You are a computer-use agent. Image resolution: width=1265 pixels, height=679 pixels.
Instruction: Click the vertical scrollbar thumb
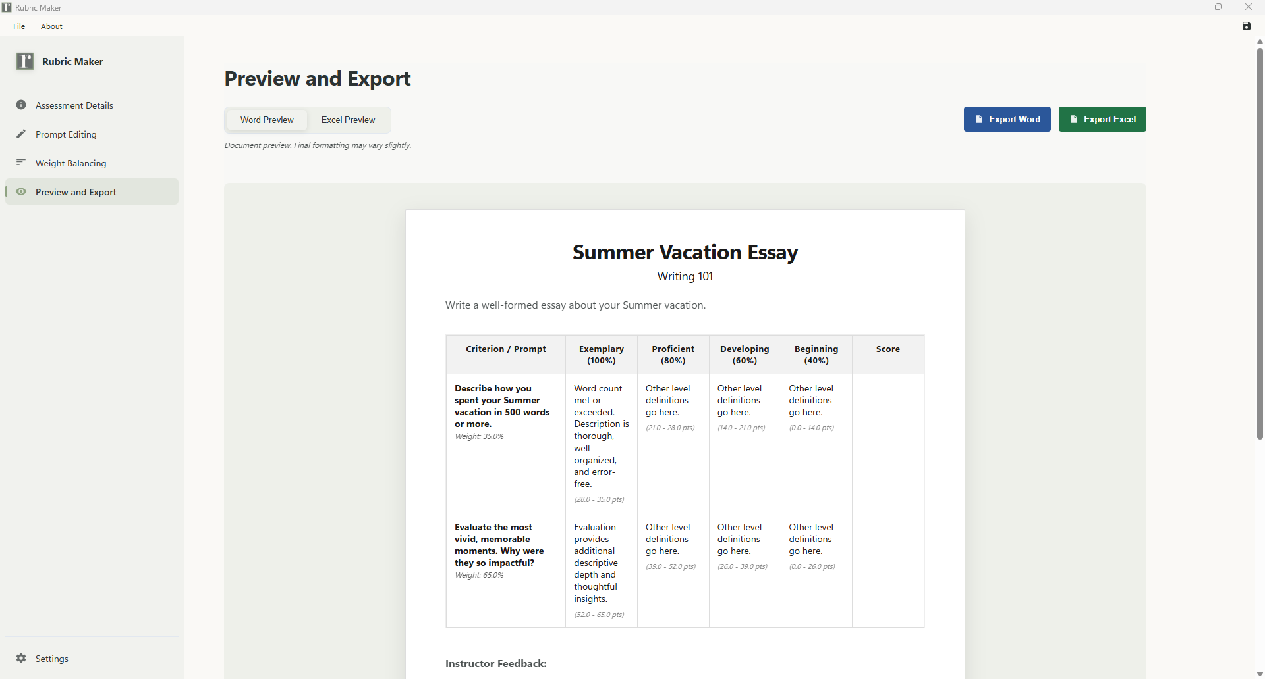coord(1260,243)
